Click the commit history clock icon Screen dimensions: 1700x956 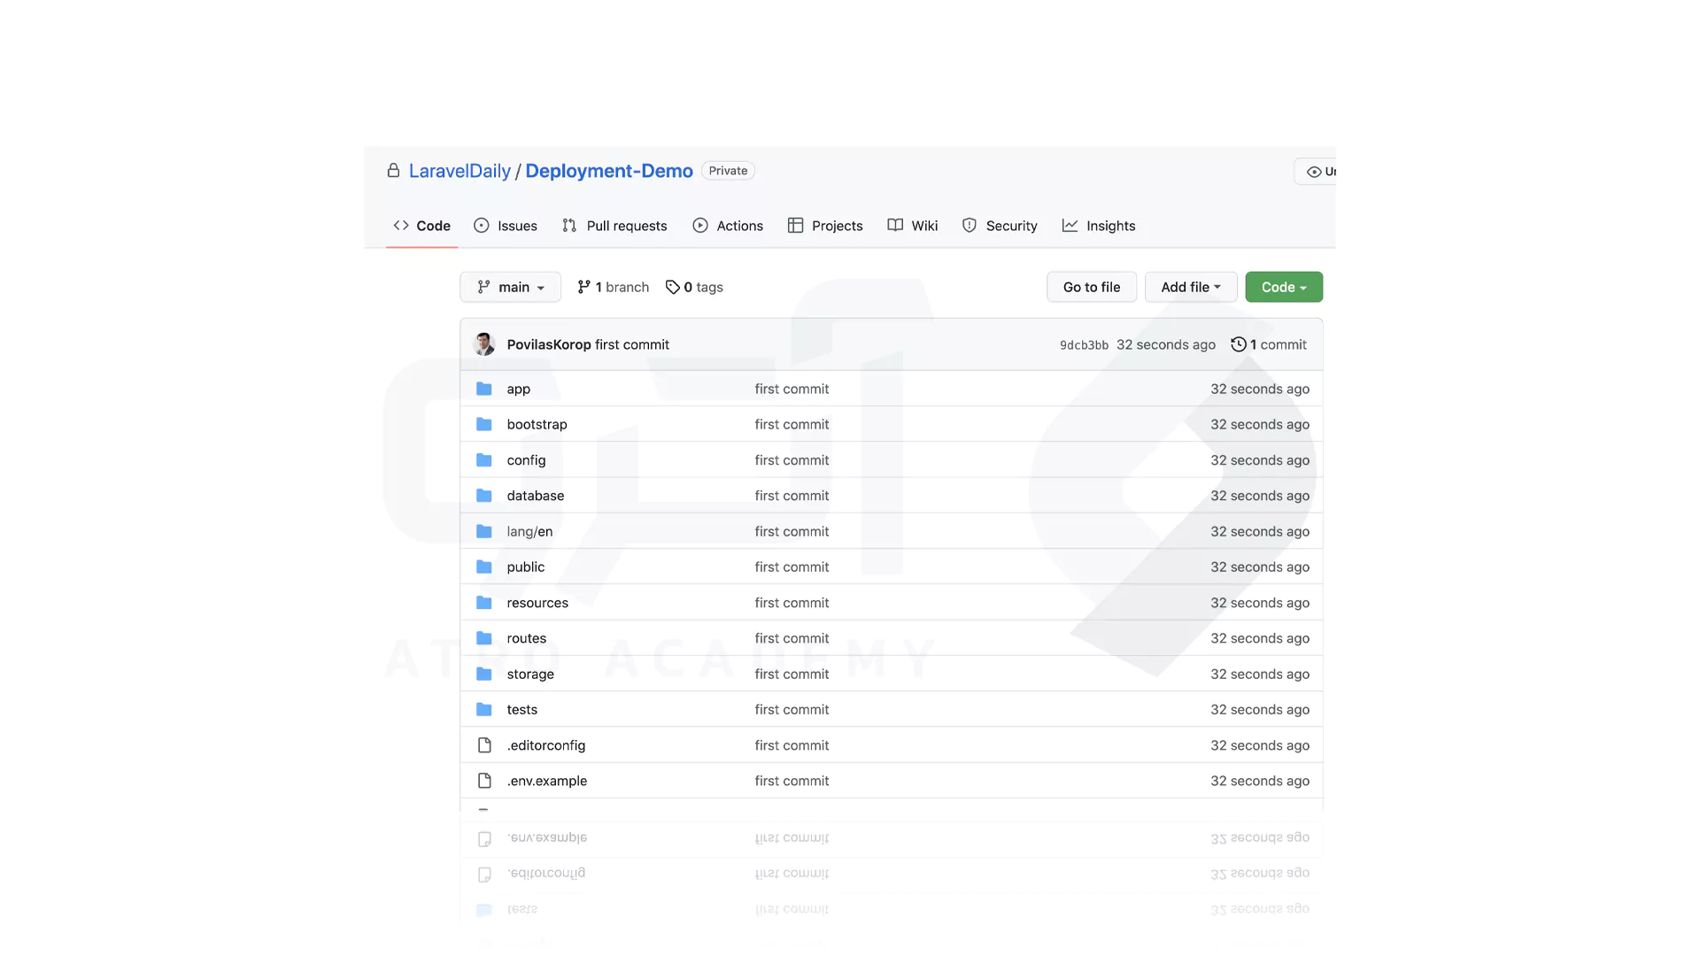(1239, 344)
